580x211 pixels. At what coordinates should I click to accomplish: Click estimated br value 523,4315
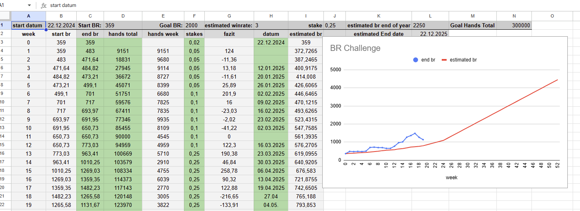point(305,119)
